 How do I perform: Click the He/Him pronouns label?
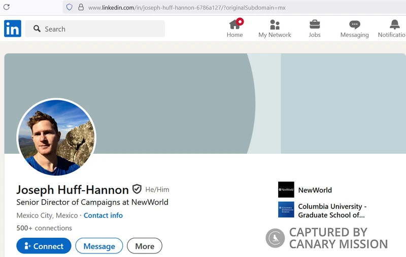click(x=157, y=190)
